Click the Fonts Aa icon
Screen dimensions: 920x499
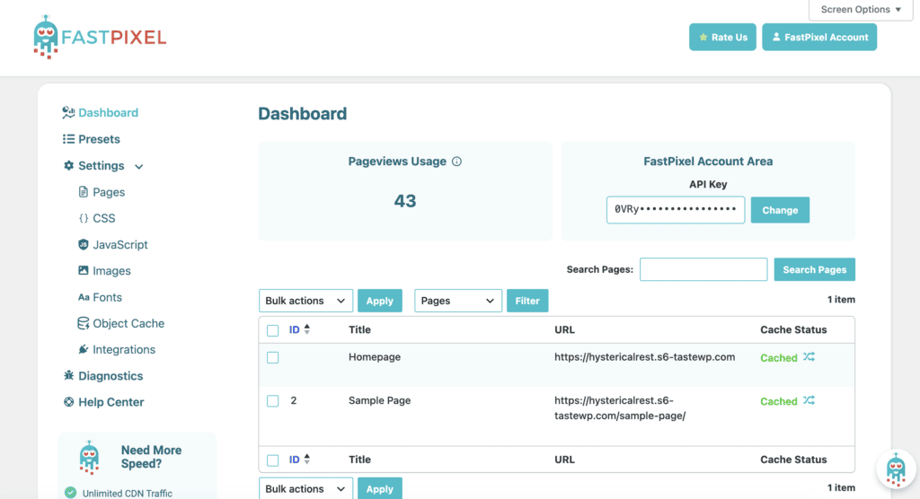tap(84, 297)
